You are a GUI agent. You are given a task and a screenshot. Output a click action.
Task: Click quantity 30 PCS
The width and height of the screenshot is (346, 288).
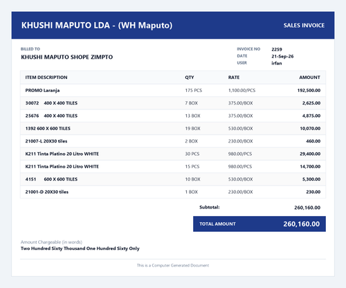click(192, 154)
